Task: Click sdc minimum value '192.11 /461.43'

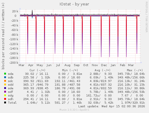Action: 67,81
